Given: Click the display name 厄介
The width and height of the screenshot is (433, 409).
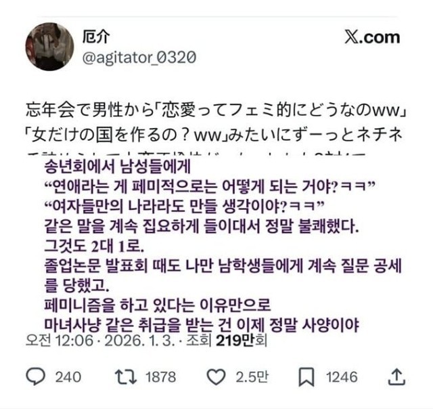Looking at the screenshot, I should pos(96,37).
